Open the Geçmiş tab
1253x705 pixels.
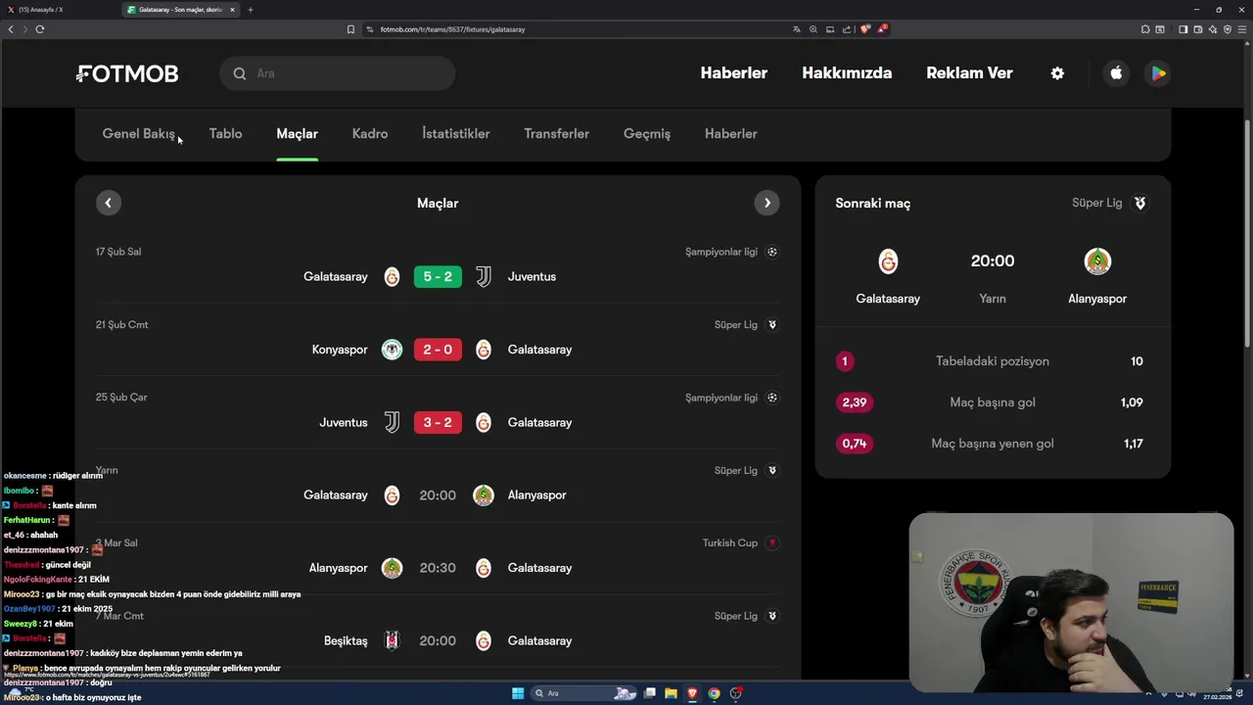click(x=647, y=134)
